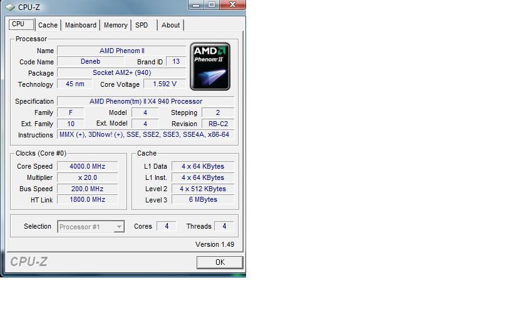526x328 pixels.
Task: Click the Brand ID value '13'
Action: [x=176, y=62]
